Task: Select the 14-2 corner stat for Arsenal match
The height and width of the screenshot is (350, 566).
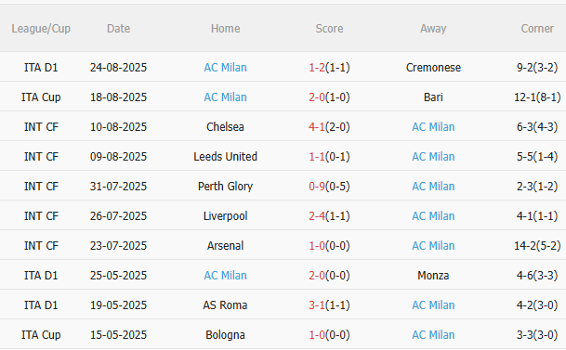Action: pos(537,246)
